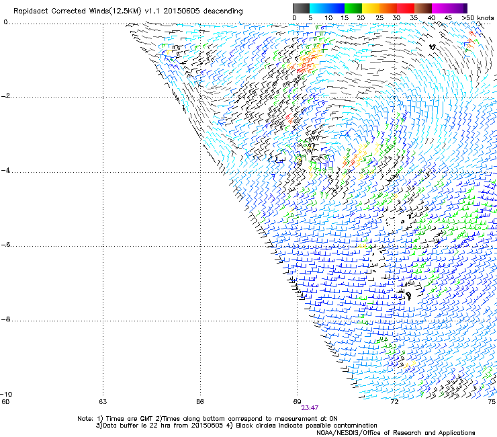Click '20150605 descending' in the chart title
Screen dimensions: 497x437
pos(204,11)
